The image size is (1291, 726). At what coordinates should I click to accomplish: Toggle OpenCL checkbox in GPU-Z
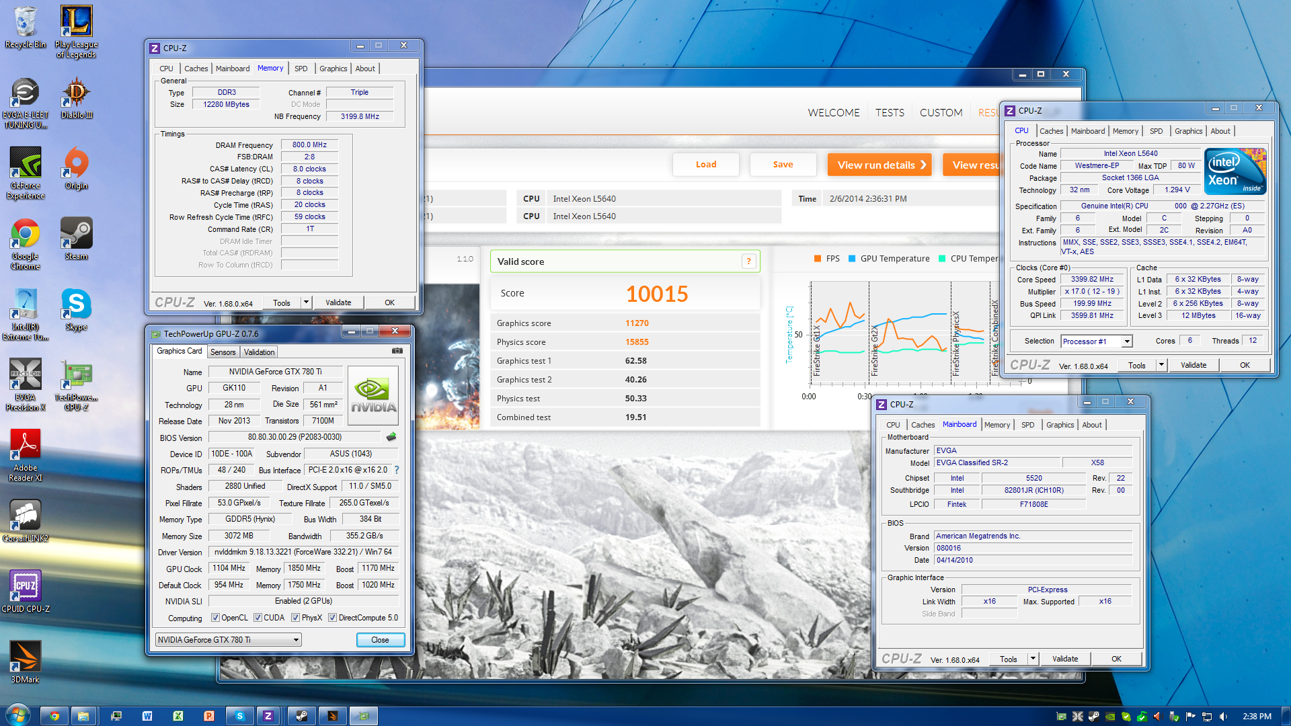215,618
